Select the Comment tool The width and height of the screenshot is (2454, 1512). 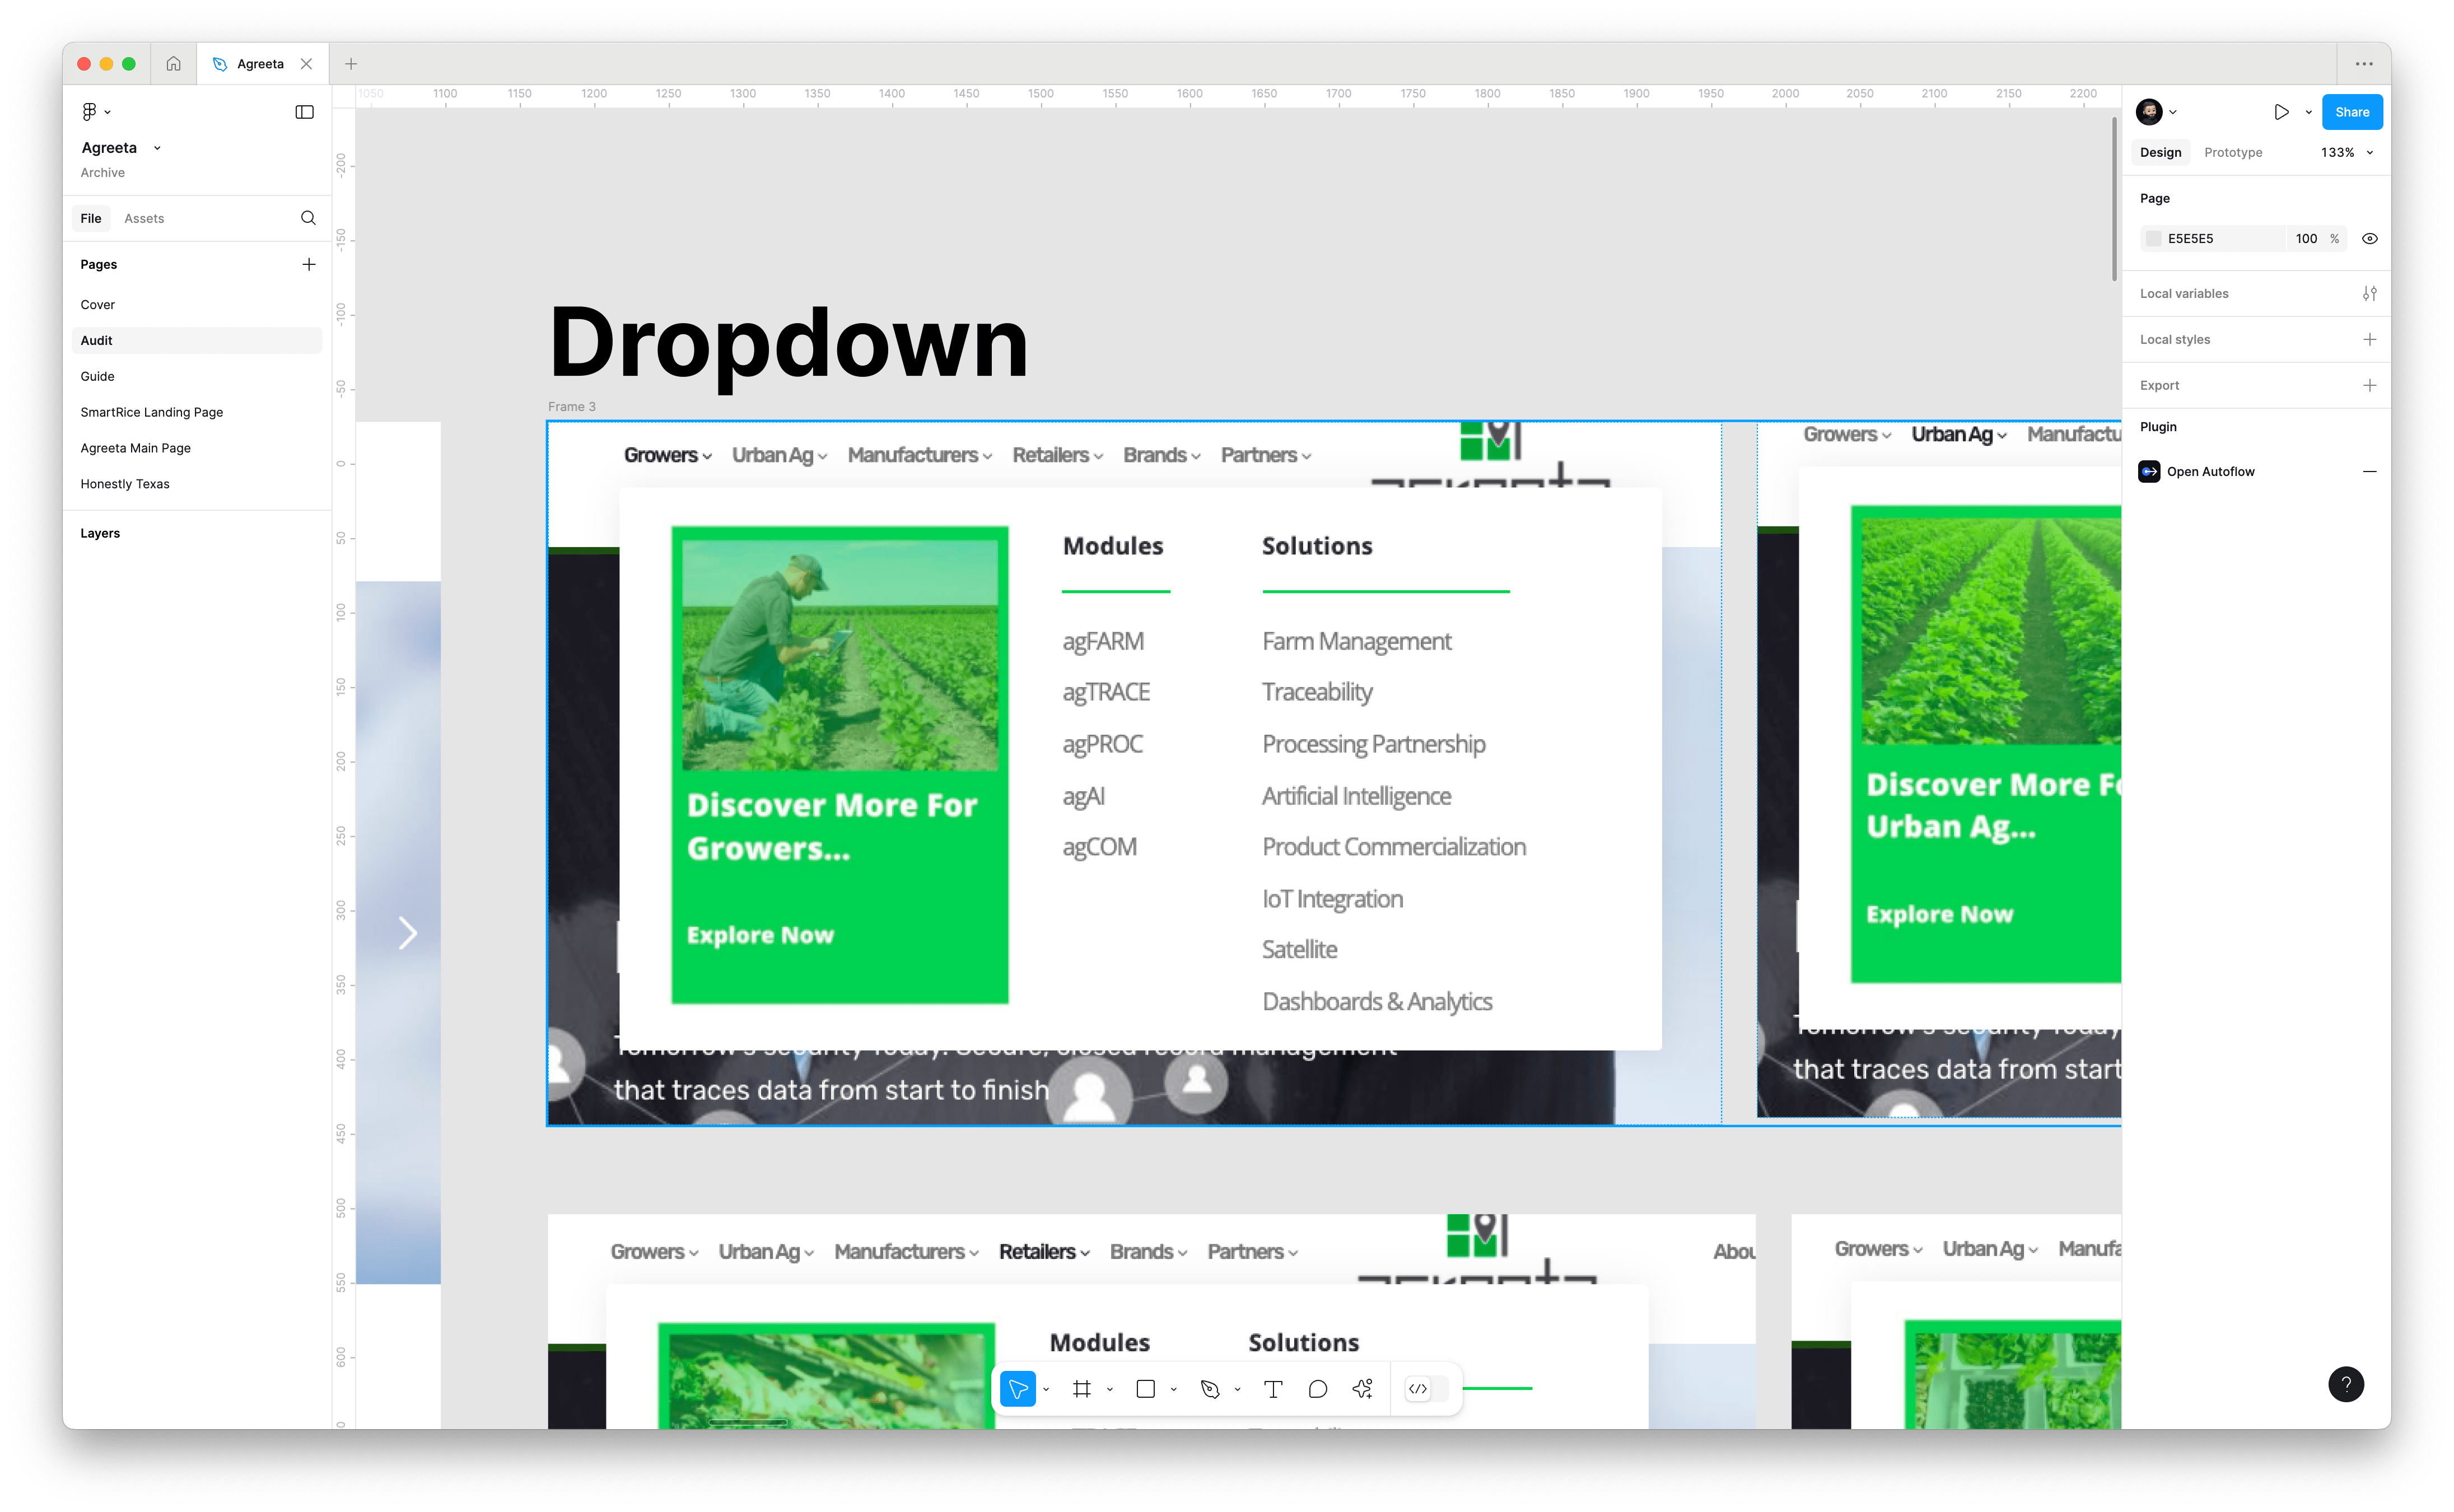click(x=1318, y=1388)
